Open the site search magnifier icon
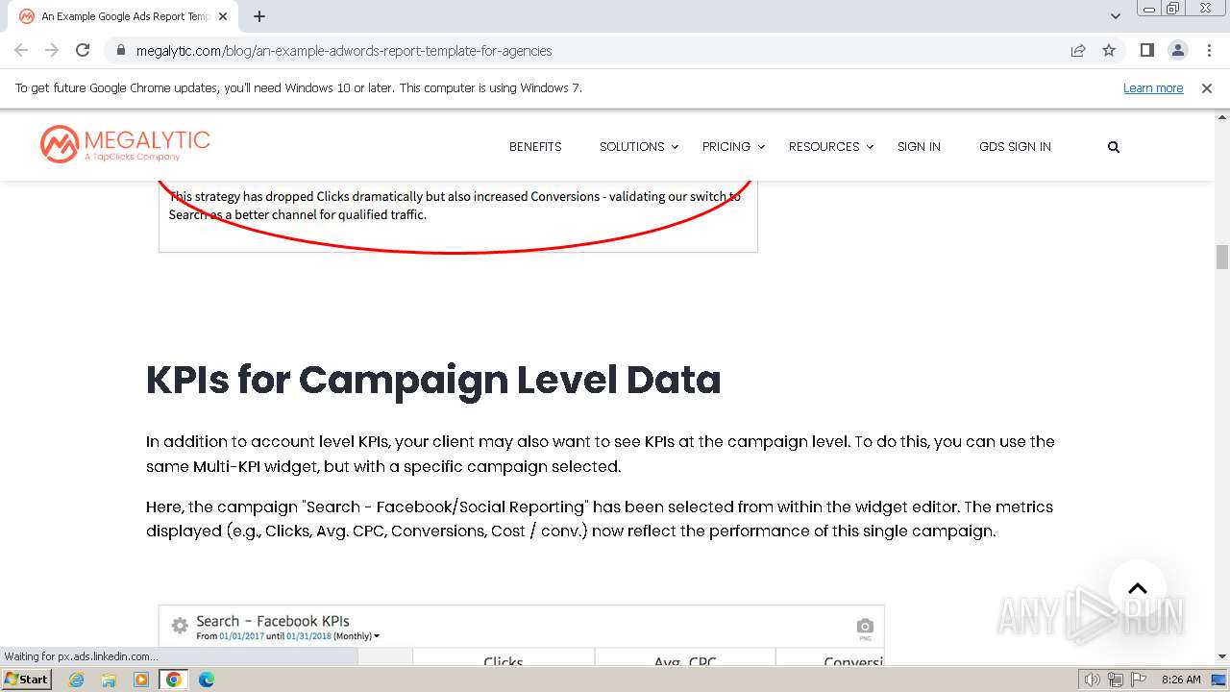Image resolution: width=1230 pixels, height=692 pixels. pos(1114,147)
